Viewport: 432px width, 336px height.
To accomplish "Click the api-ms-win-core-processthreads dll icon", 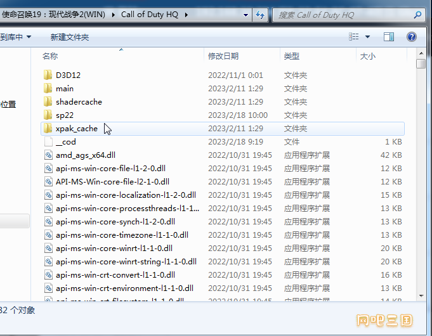I will 48,208.
